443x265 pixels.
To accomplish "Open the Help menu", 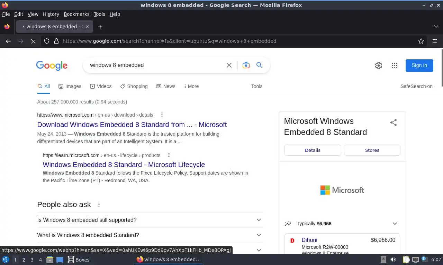I will coord(115,14).
